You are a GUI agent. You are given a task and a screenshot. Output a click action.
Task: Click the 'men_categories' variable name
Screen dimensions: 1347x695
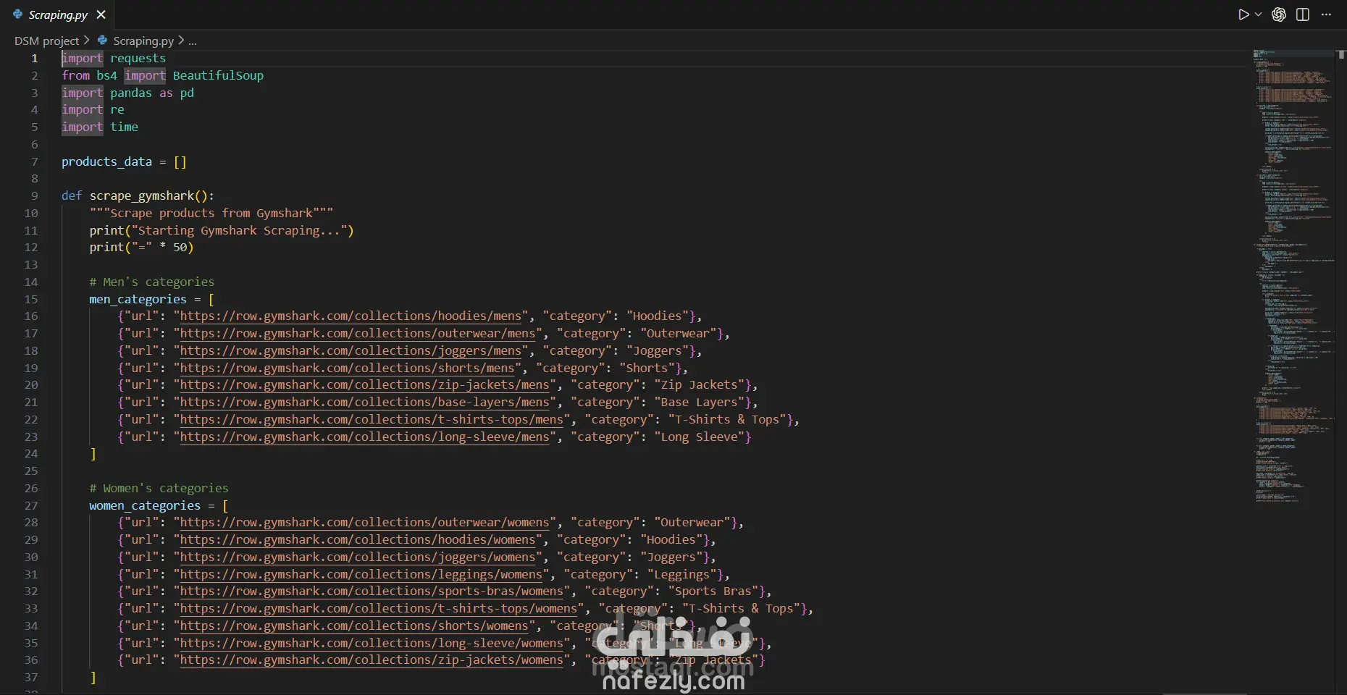tap(138, 300)
